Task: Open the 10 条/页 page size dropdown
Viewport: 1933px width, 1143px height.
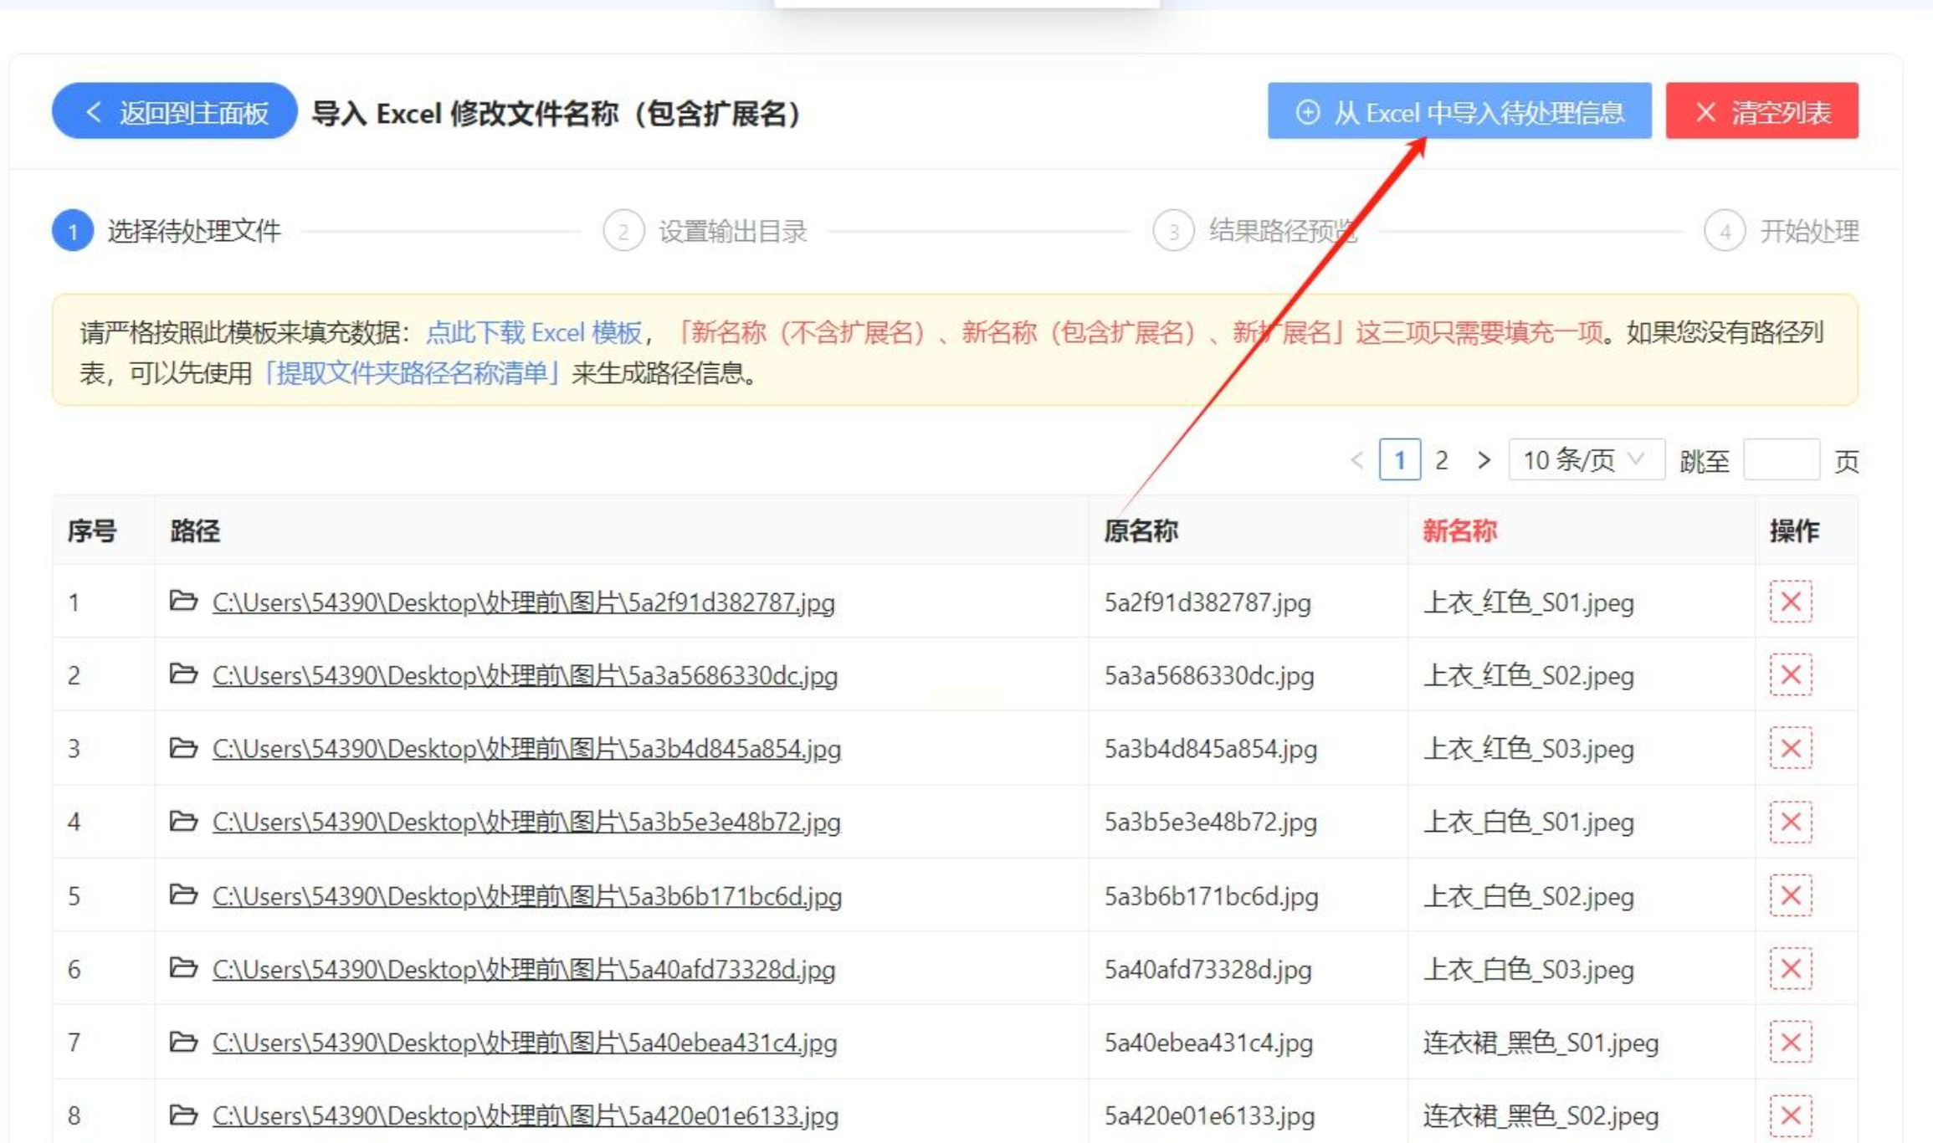Action: point(1585,459)
